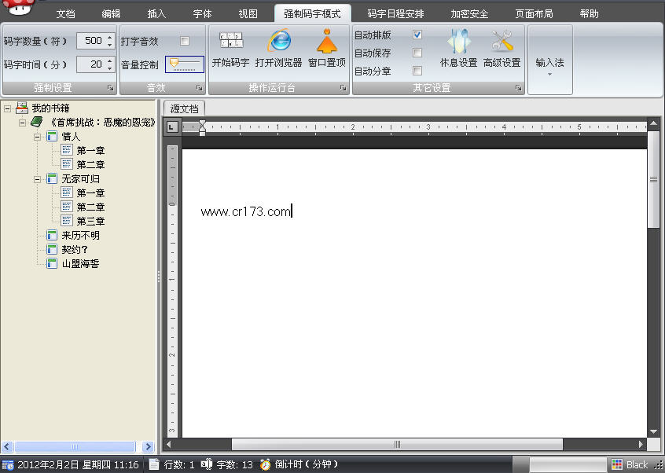Image resolution: width=665 pixels, height=473 pixels.
Task: Click document scroll down arrow
Action: pos(653,431)
